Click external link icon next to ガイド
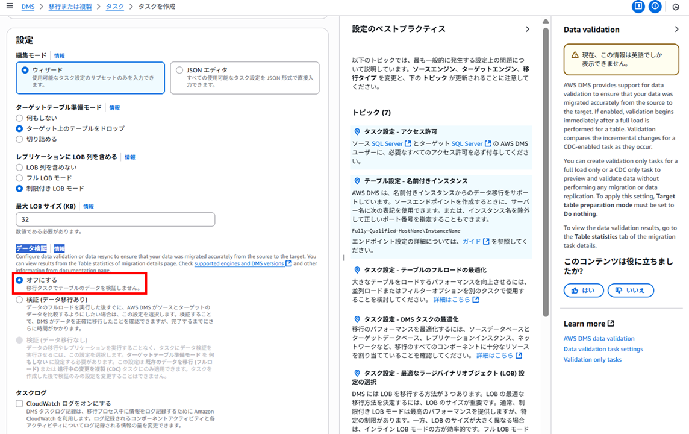This screenshot has width=689, height=434. (486, 241)
